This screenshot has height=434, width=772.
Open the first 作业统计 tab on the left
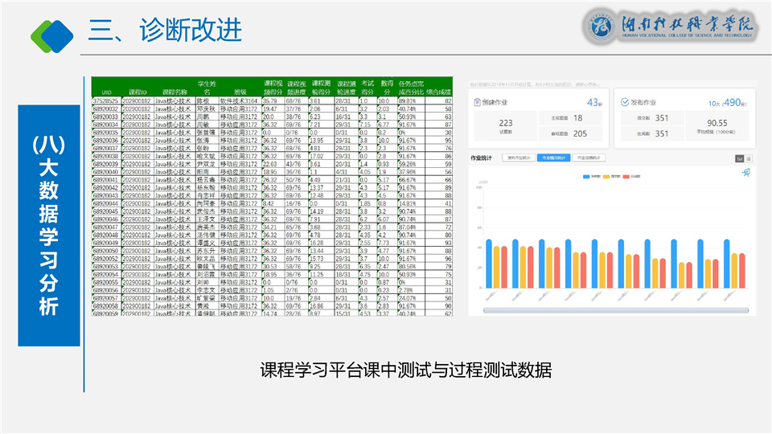point(519,158)
